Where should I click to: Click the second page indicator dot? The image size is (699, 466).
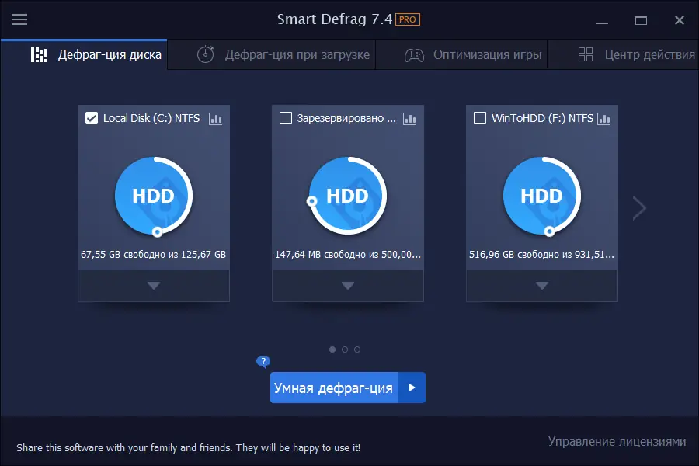[x=345, y=349]
